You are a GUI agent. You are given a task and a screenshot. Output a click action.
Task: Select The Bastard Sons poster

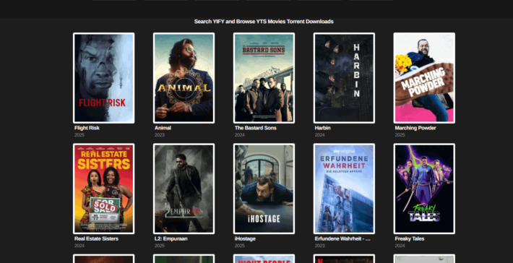(x=264, y=78)
